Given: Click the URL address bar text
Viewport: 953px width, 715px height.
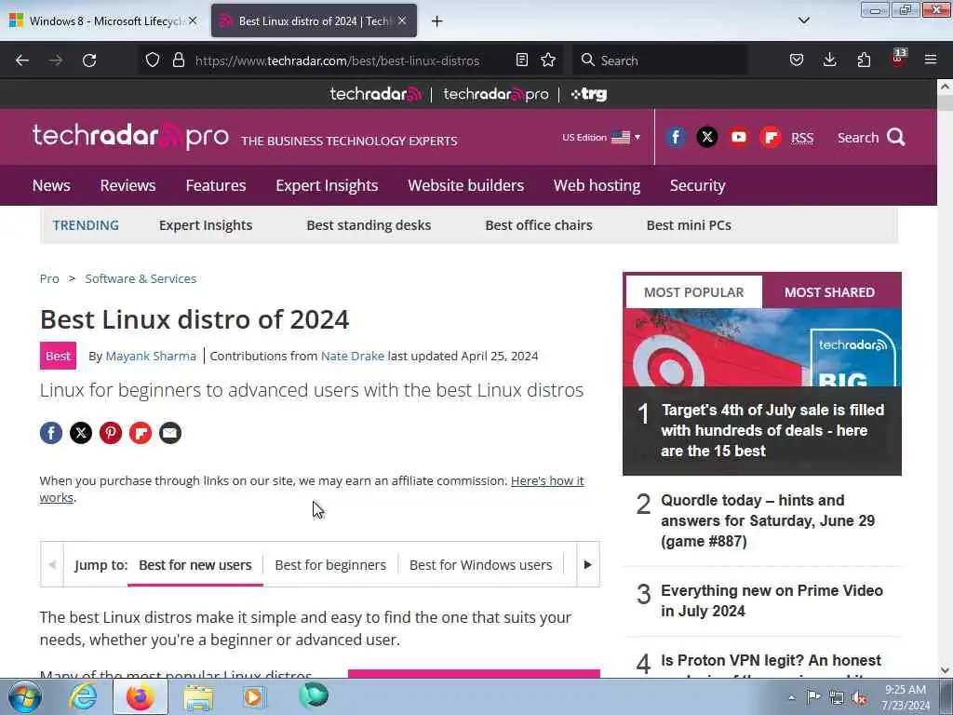Looking at the screenshot, I should (337, 61).
